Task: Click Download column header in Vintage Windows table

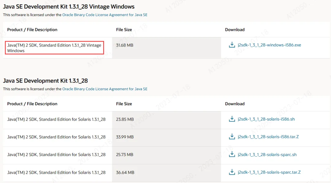Action: pos(235,30)
